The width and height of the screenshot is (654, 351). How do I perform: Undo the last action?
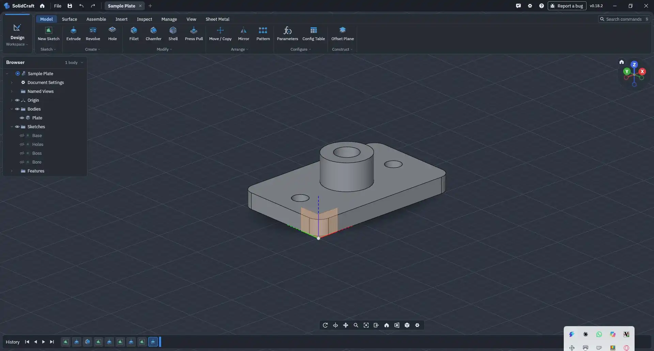[81, 6]
